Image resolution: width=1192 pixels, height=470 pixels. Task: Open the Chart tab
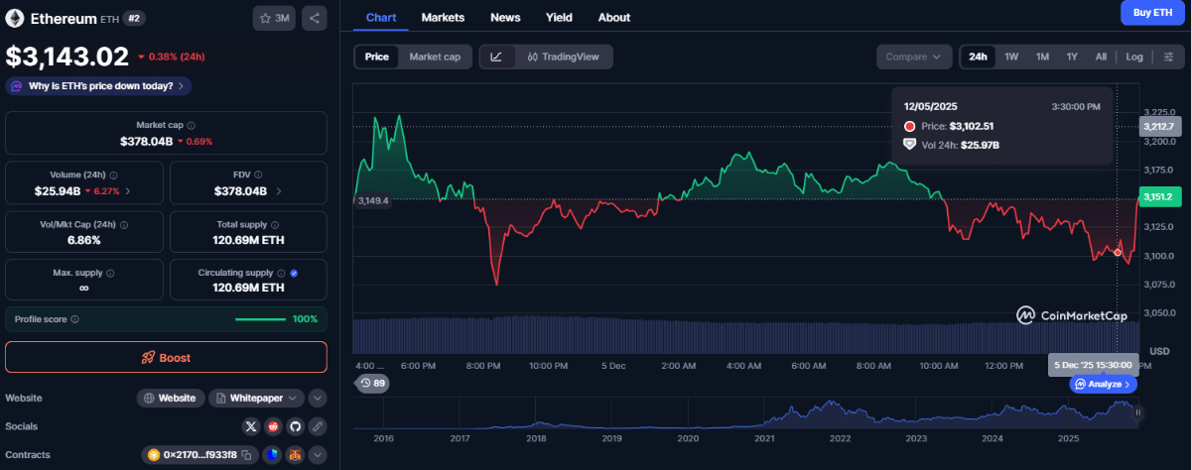381,18
